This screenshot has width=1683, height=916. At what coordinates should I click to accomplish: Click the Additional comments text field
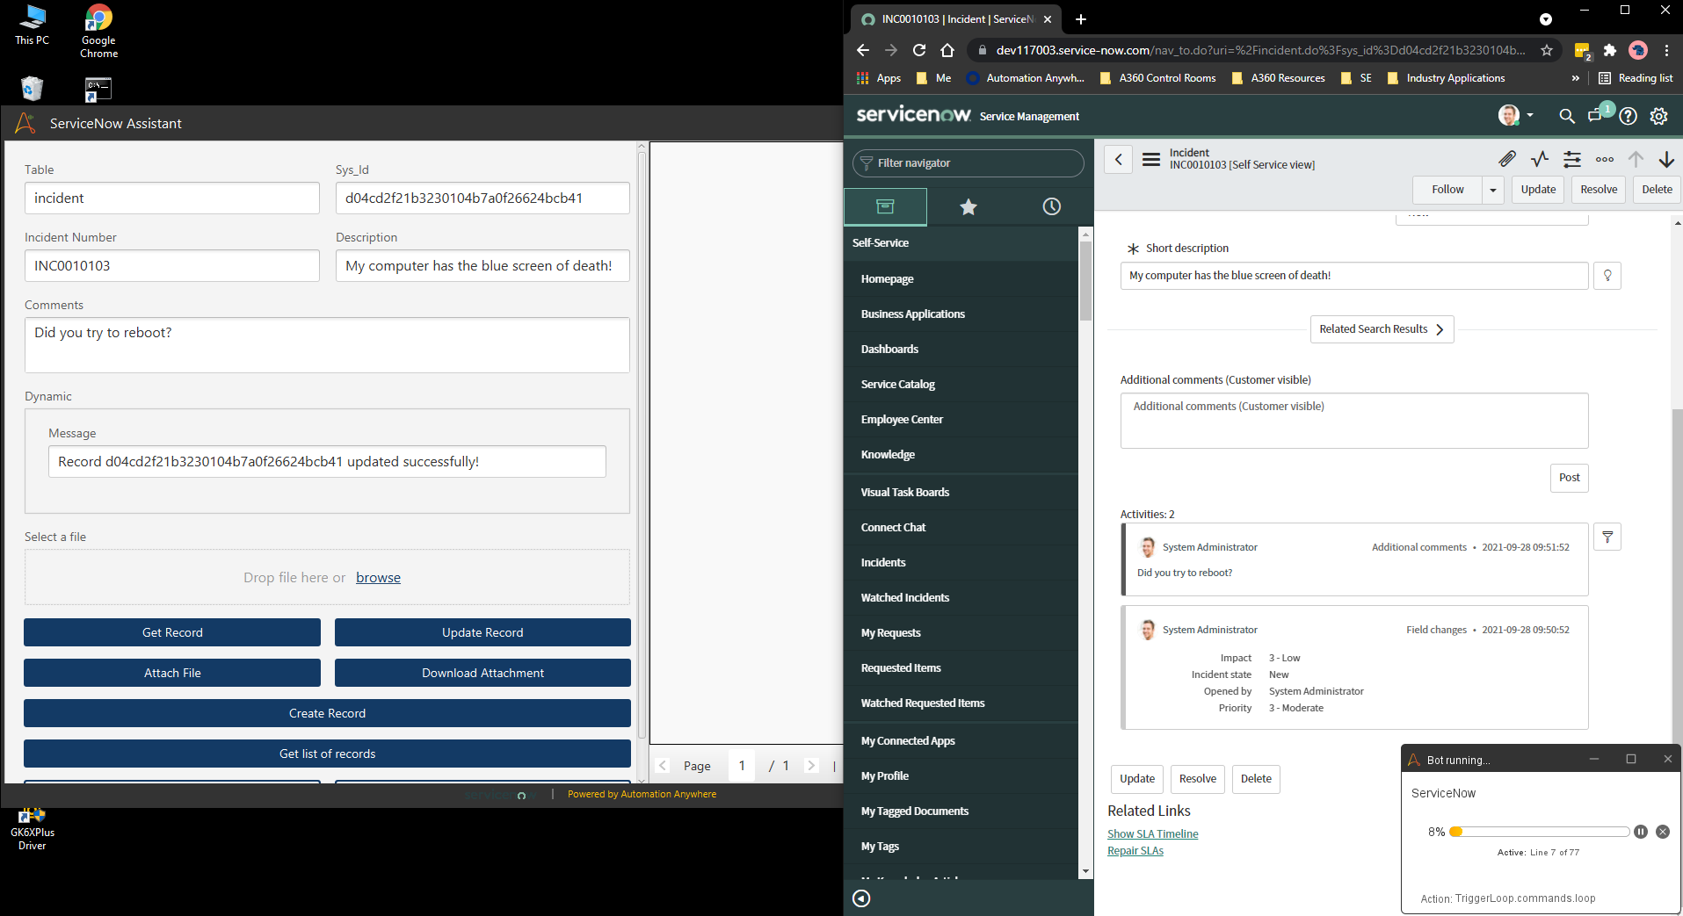pyautogui.click(x=1353, y=421)
